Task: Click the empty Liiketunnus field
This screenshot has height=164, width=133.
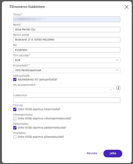Action: pyautogui.click(x=67, y=100)
